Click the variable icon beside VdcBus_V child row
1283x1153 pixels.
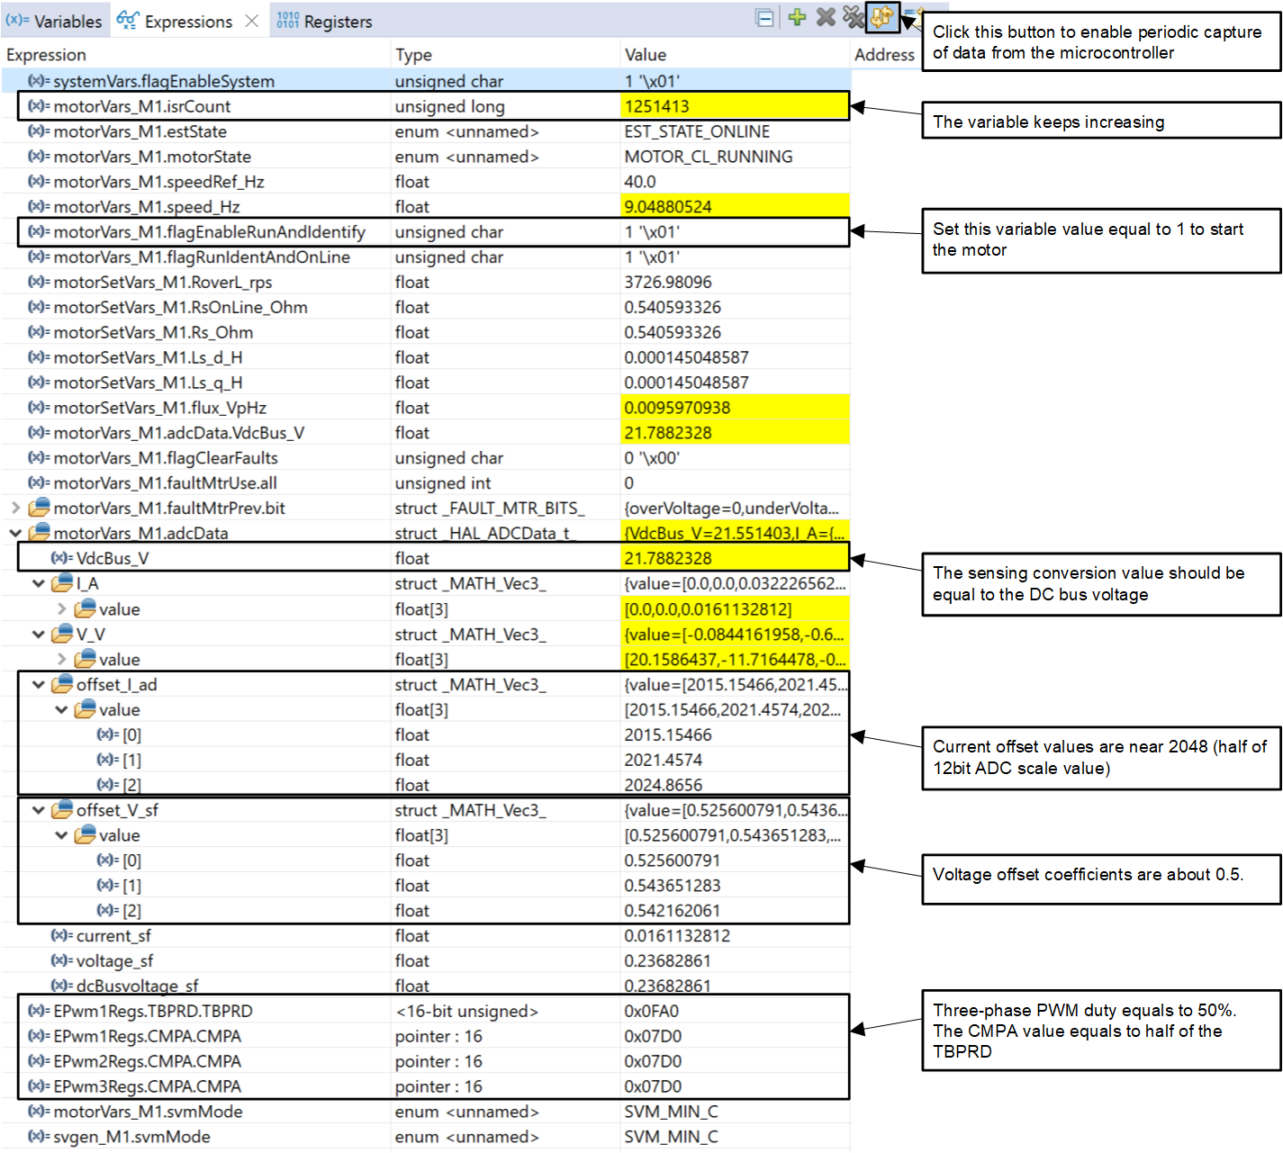pyautogui.click(x=61, y=558)
